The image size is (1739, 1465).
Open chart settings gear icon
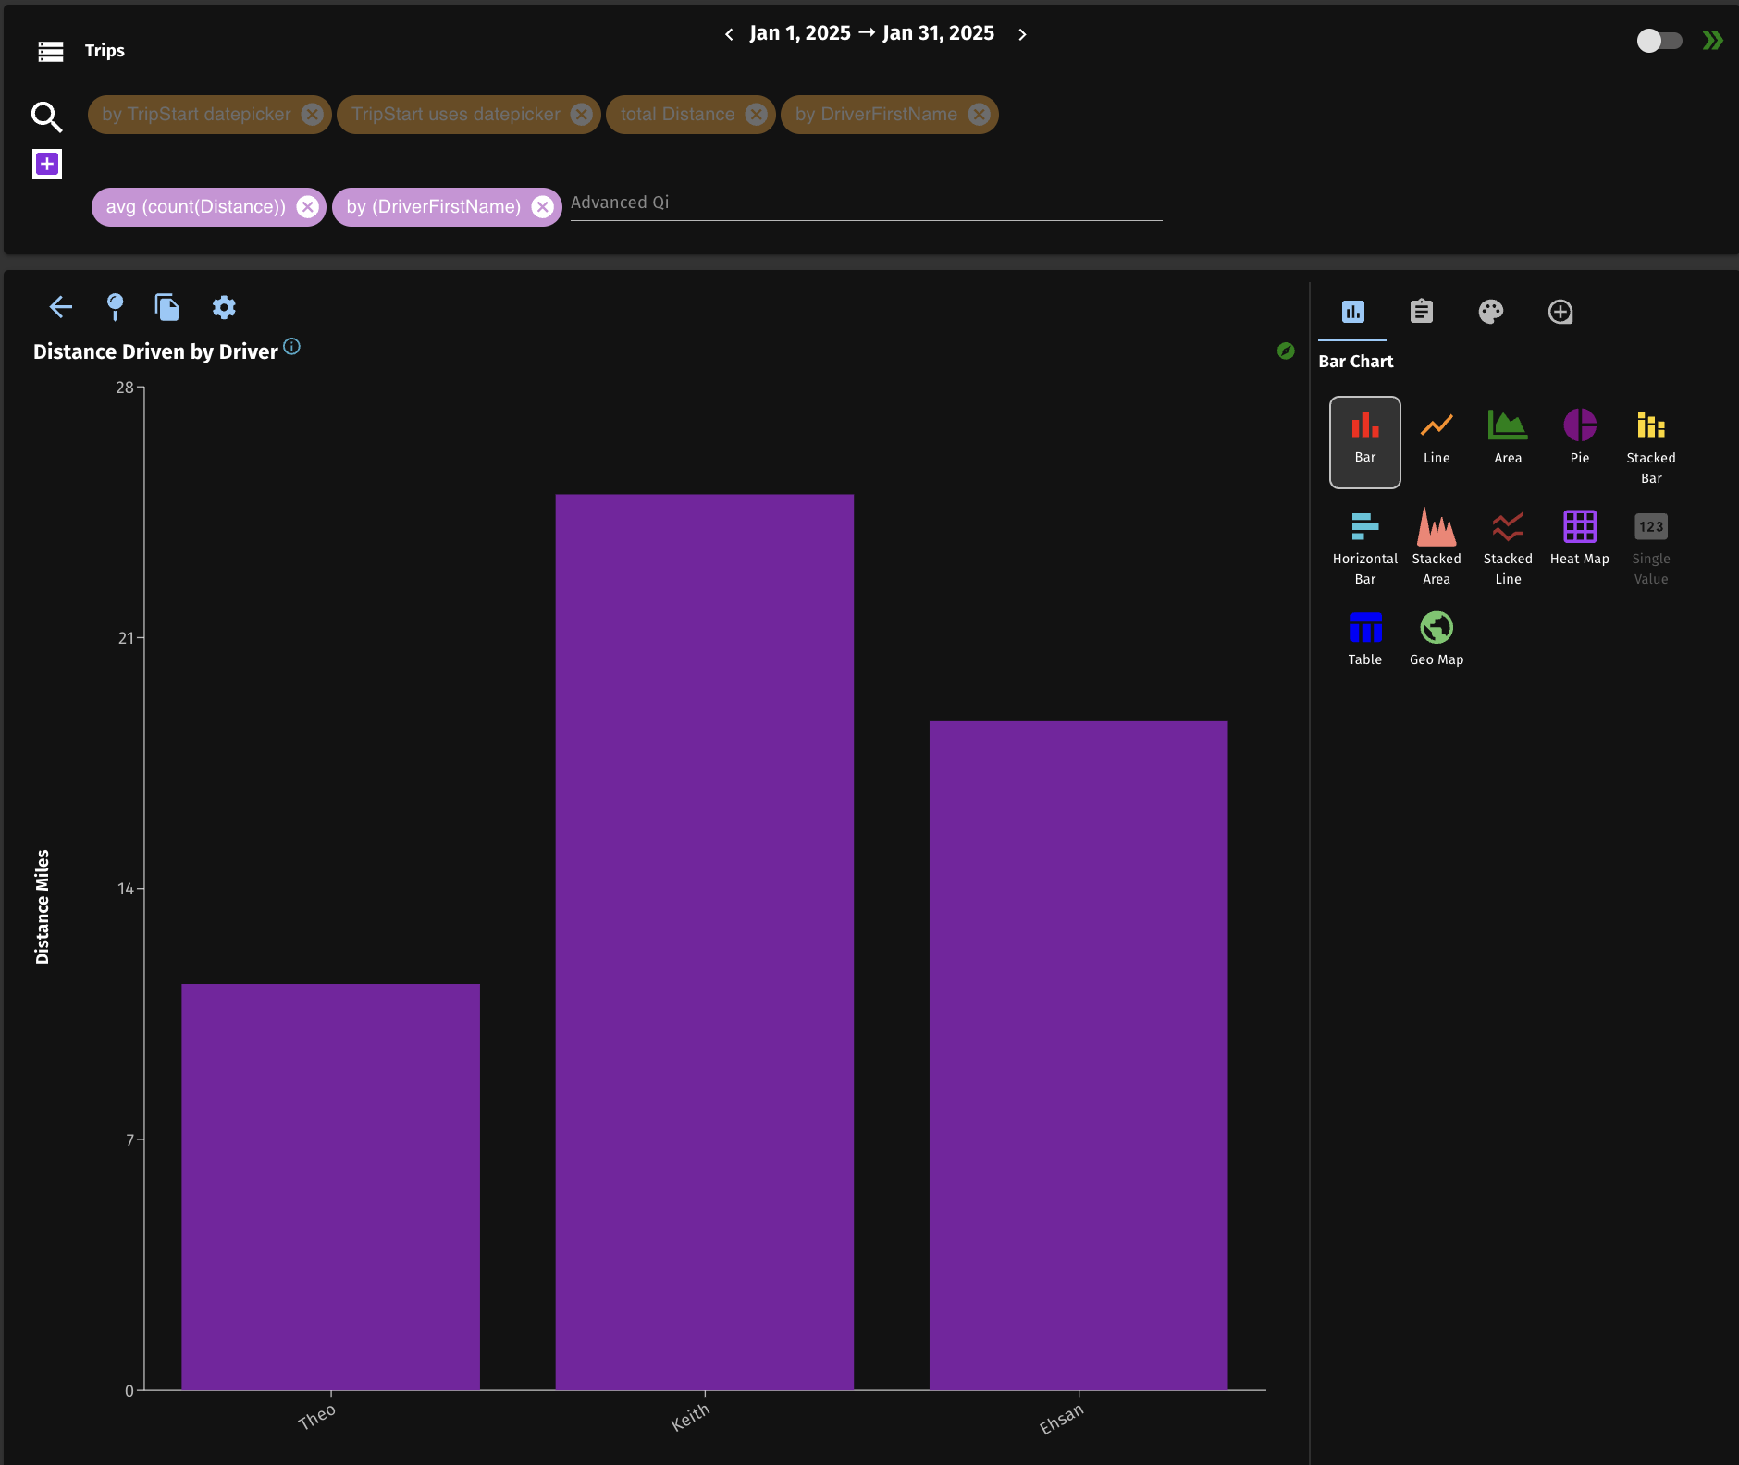pyautogui.click(x=224, y=307)
